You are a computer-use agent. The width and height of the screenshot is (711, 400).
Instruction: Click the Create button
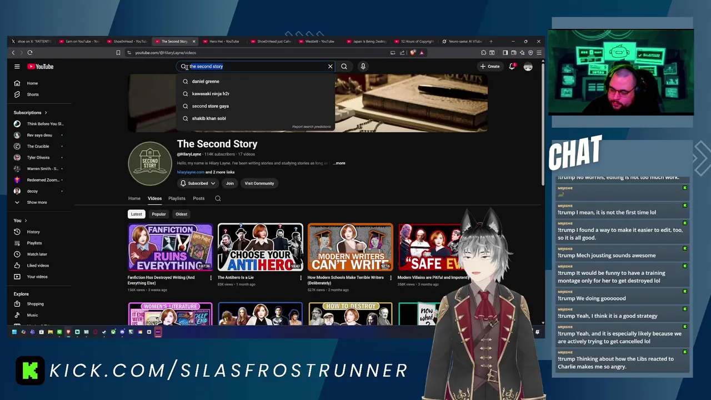pyautogui.click(x=490, y=67)
